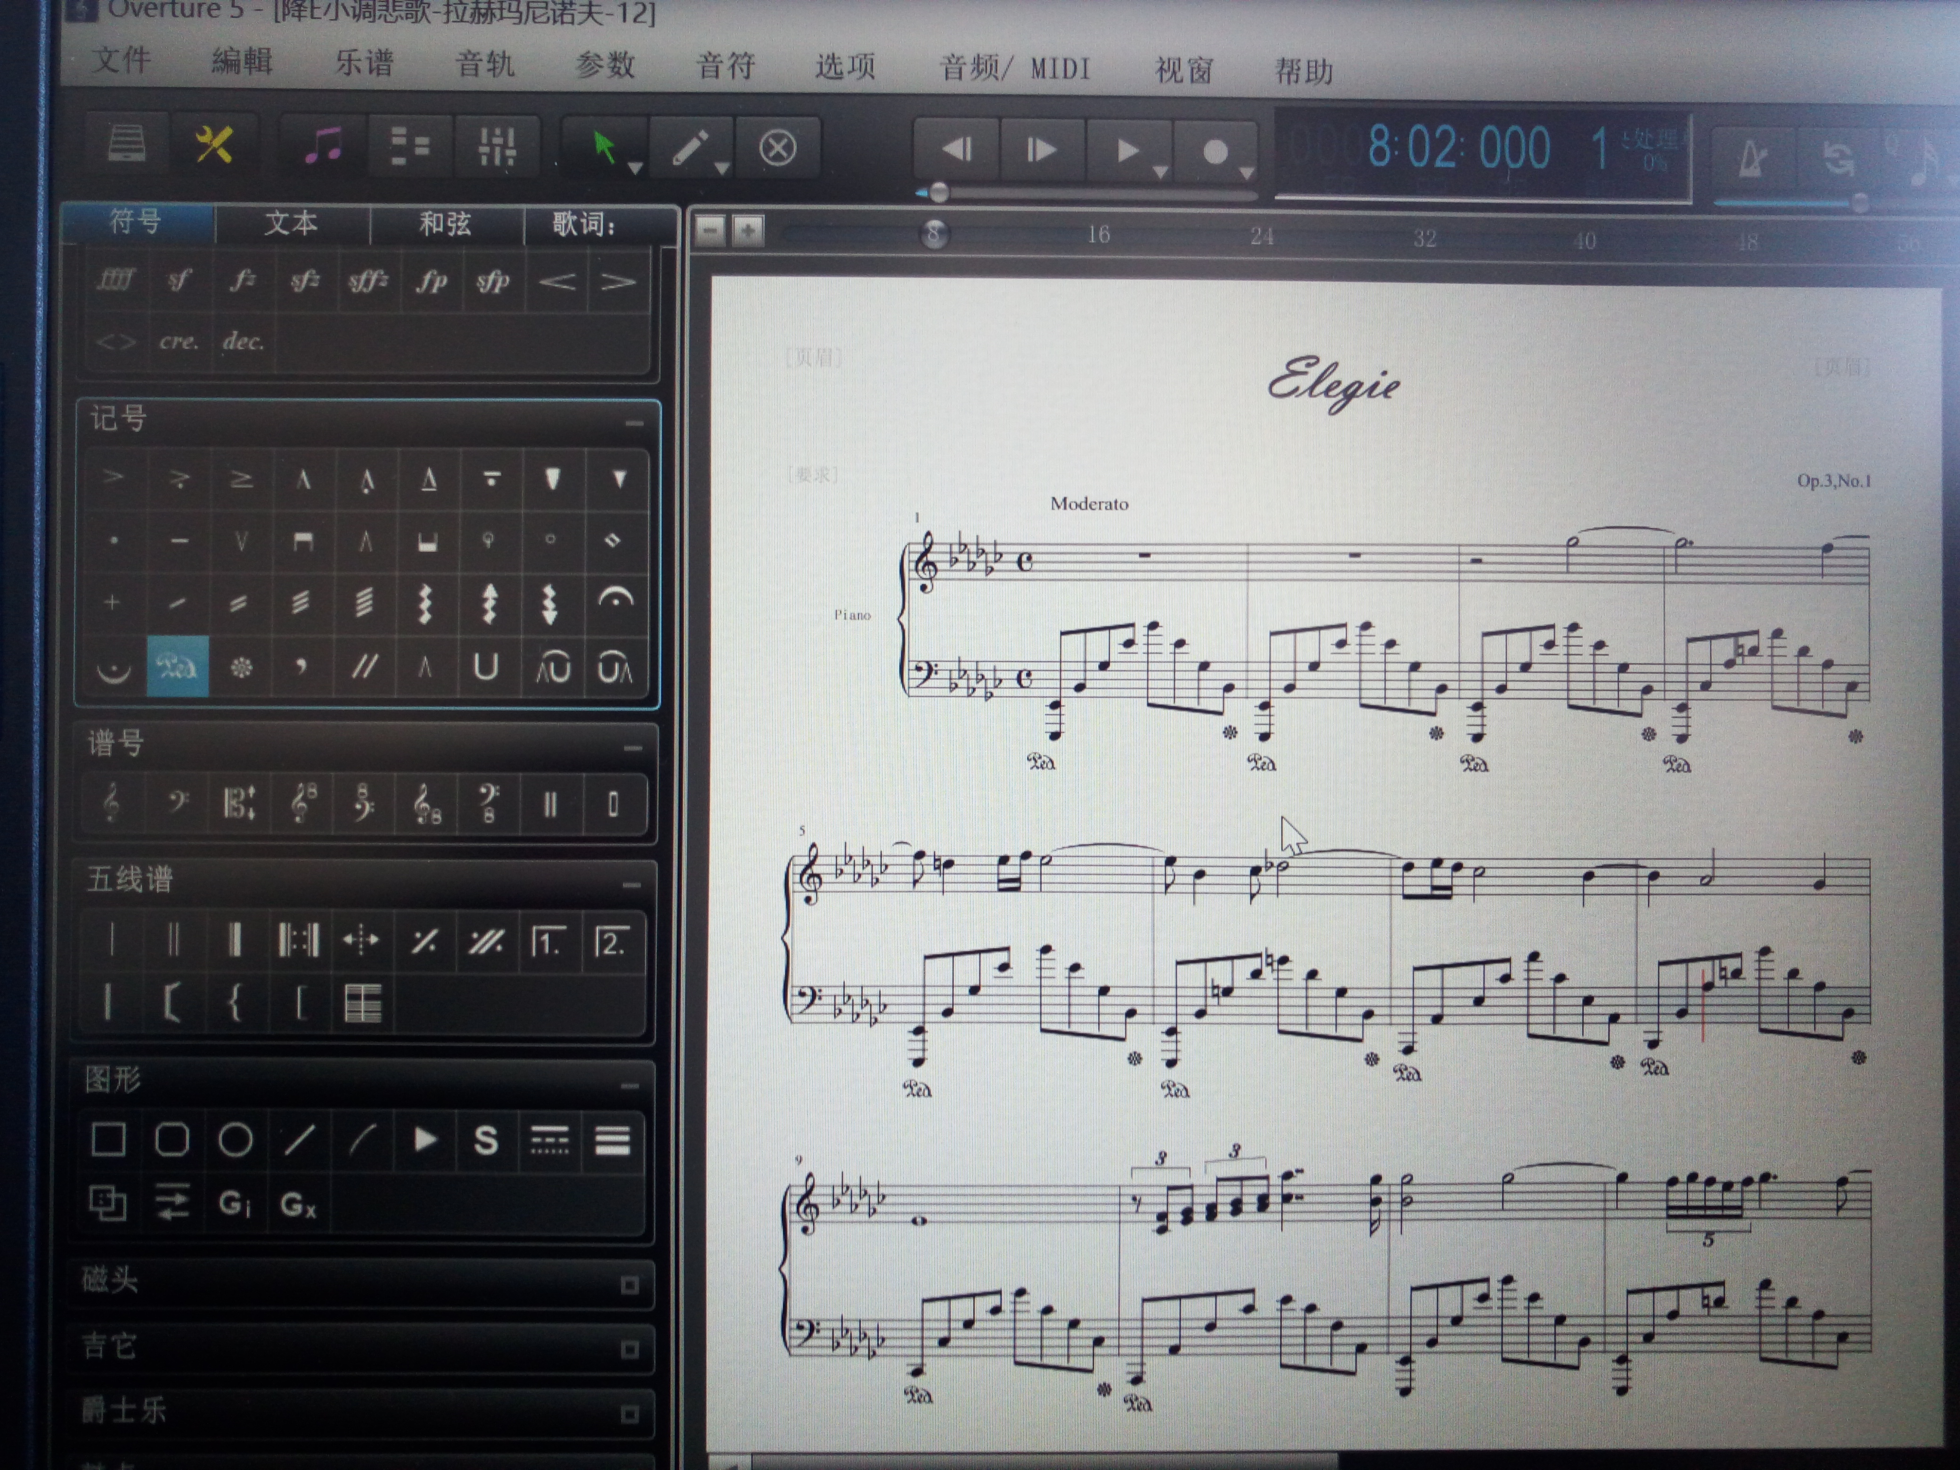Select the alto C clef symbol

[x=238, y=804]
